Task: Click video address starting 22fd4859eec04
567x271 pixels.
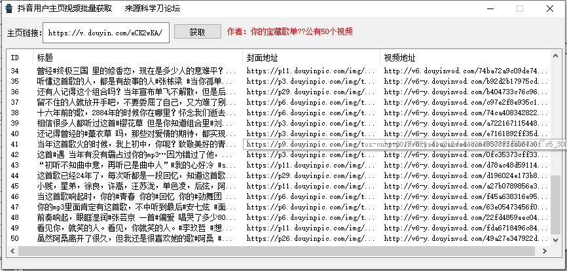Action: tap(466, 218)
